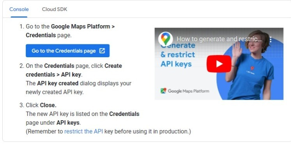The height and width of the screenshot is (144, 291).
Task: Click the video title How to generate and restric...
Action: coord(219,39)
